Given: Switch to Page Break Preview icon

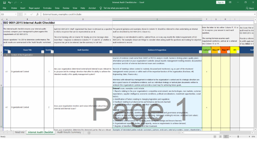Looking at the screenshot, I should (x=226, y=137).
